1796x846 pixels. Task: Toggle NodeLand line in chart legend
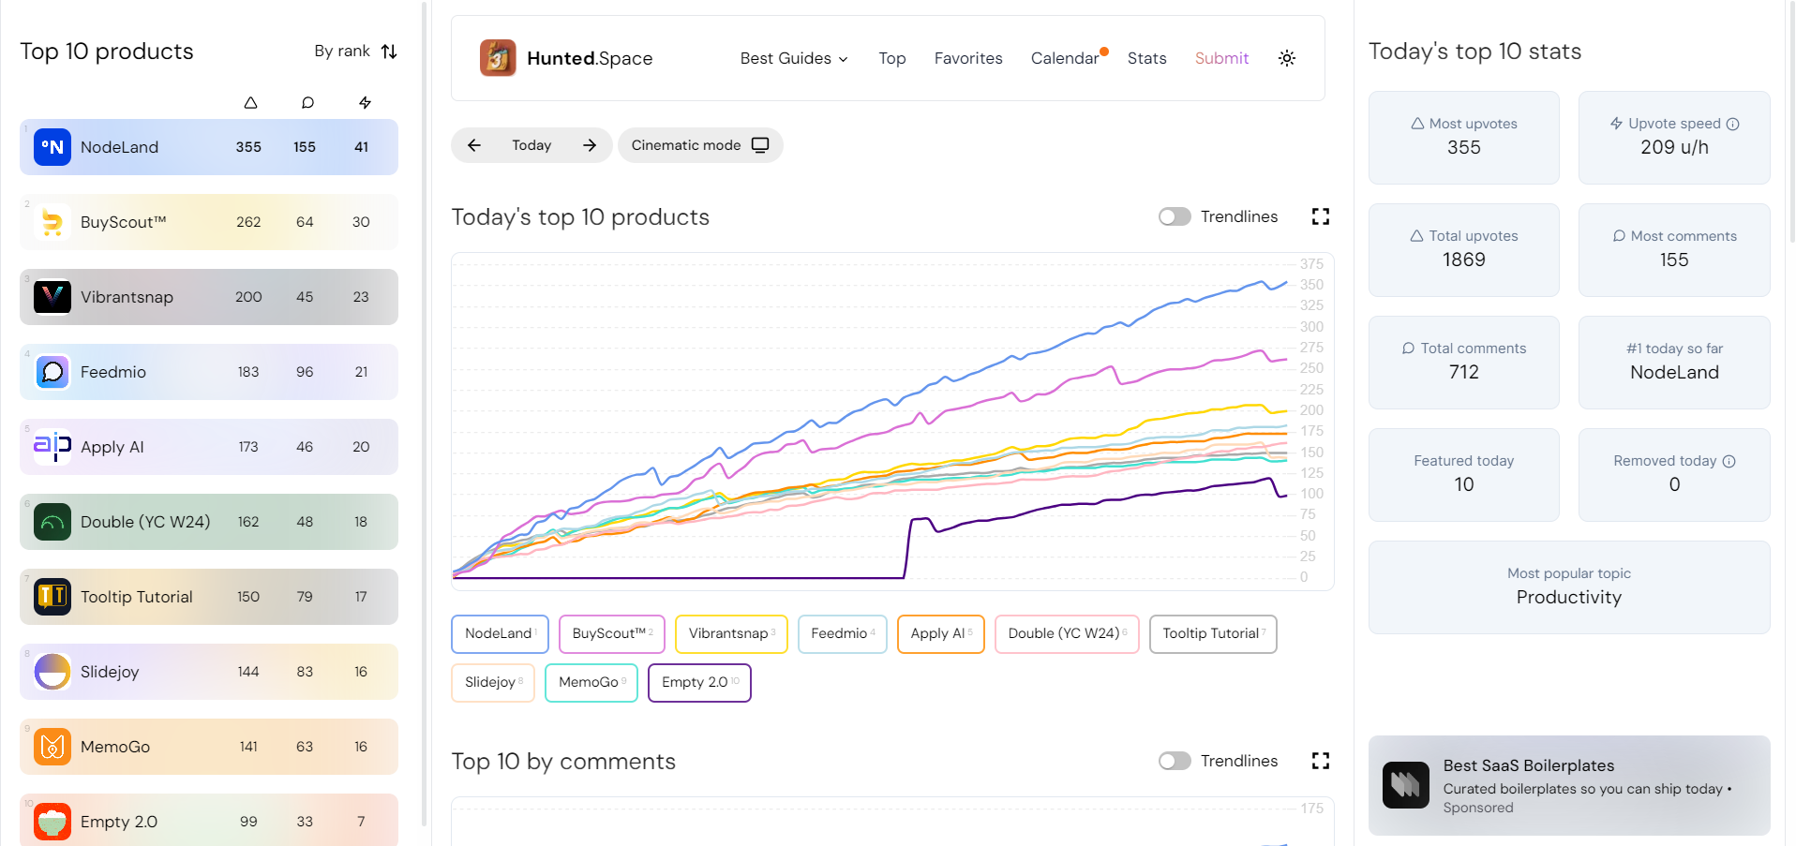tap(500, 633)
